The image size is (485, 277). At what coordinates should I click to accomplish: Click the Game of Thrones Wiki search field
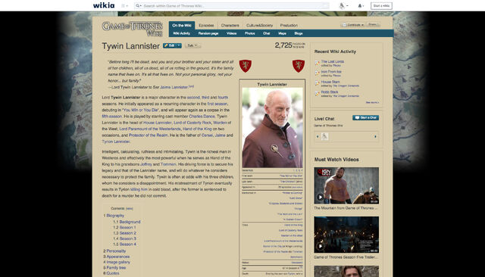(232, 5)
